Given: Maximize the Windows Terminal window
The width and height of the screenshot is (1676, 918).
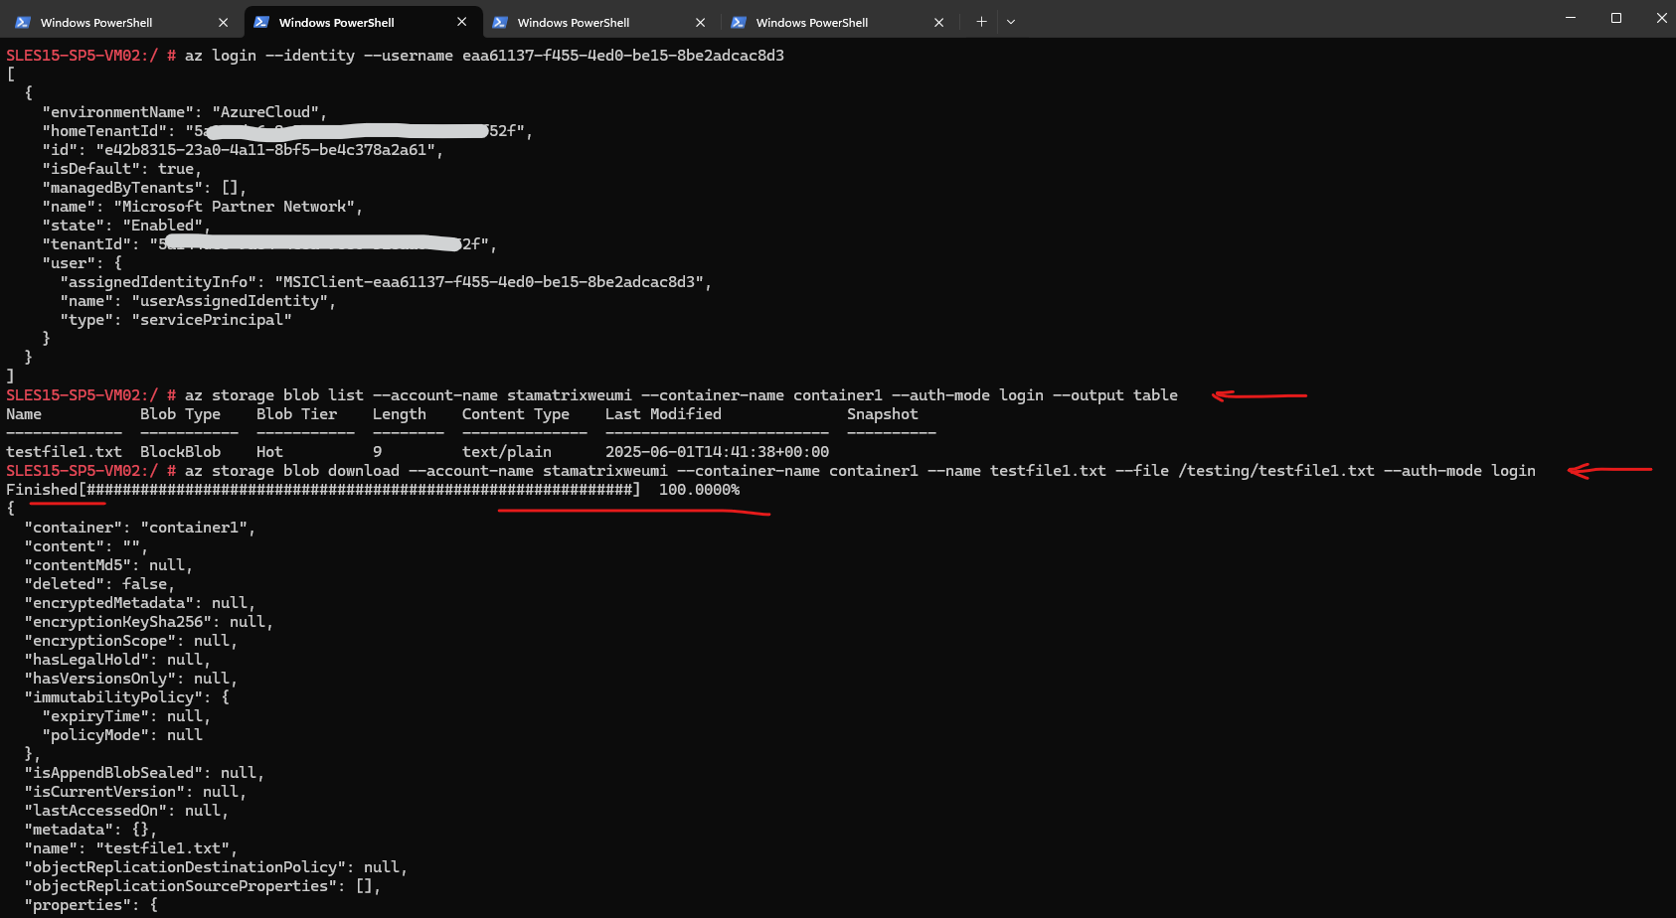Looking at the screenshot, I should click(1616, 18).
